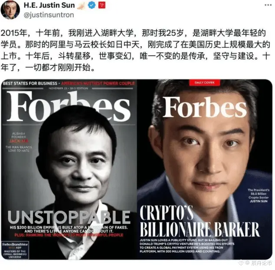The width and height of the screenshot is (275, 270).
Task: Click the red Daily Cover label
Action: [204, 83]
